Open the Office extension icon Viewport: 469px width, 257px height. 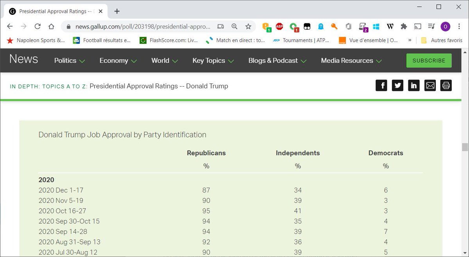[x=349, y=27]
